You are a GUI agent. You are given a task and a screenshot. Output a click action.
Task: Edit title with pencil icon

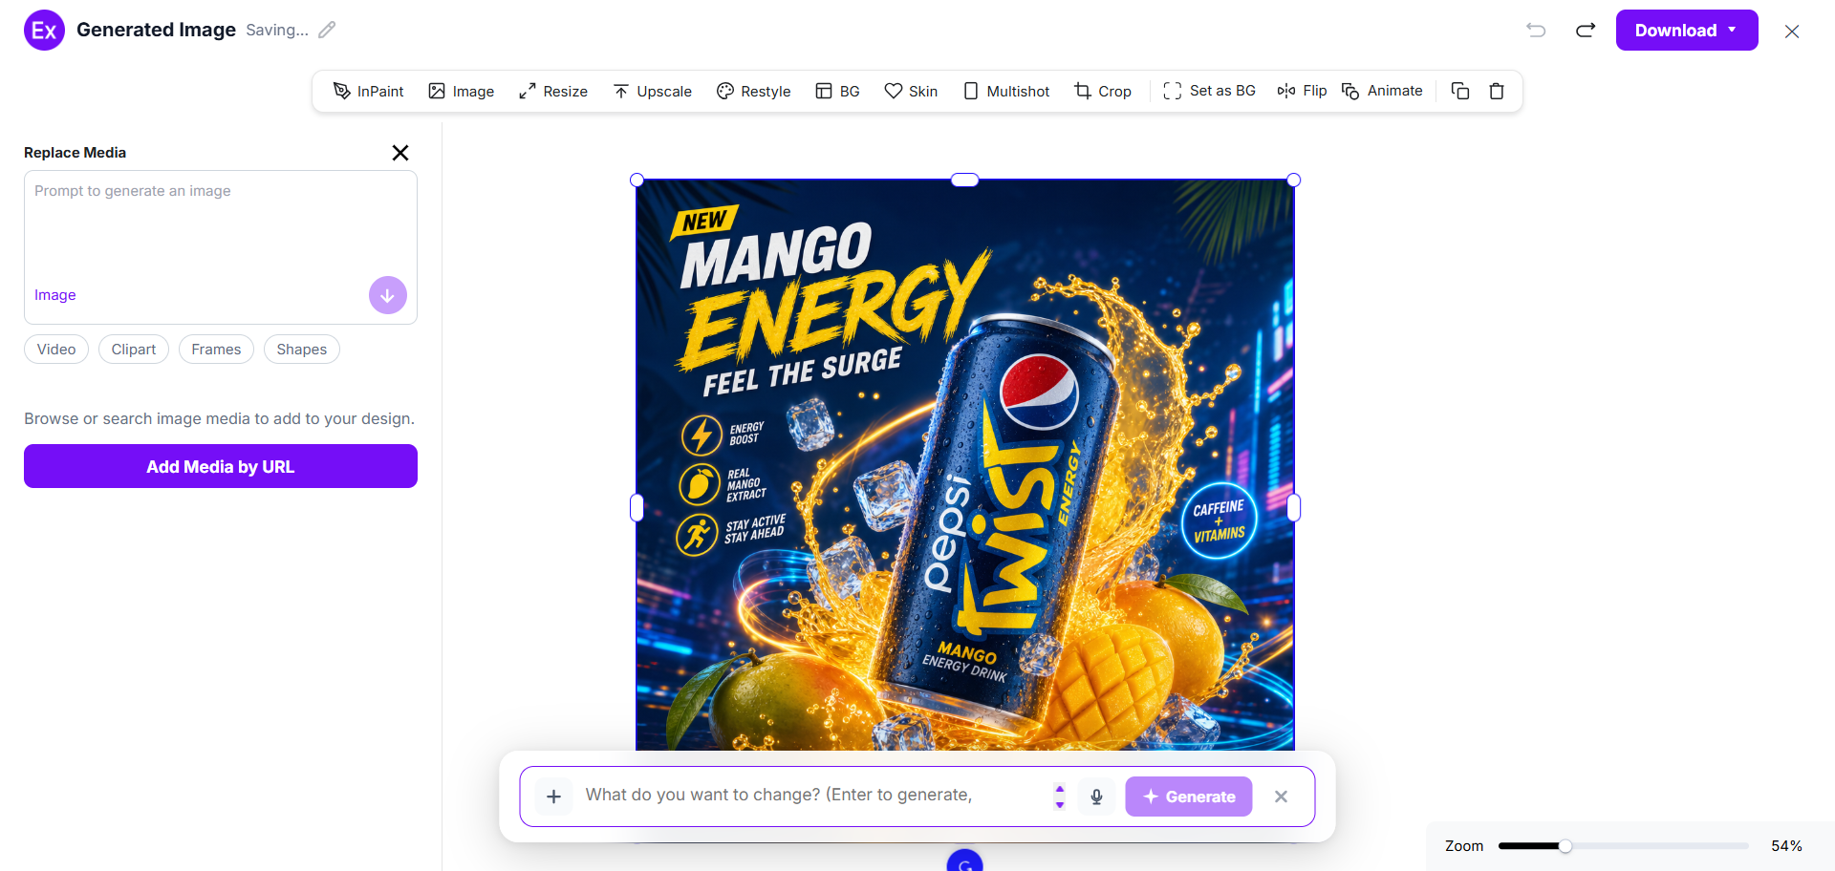327,30
